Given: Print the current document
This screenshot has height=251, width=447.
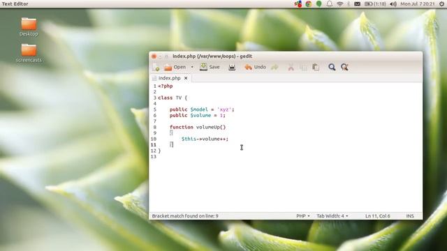Looking at the screenshot, I should click(232, 67).
